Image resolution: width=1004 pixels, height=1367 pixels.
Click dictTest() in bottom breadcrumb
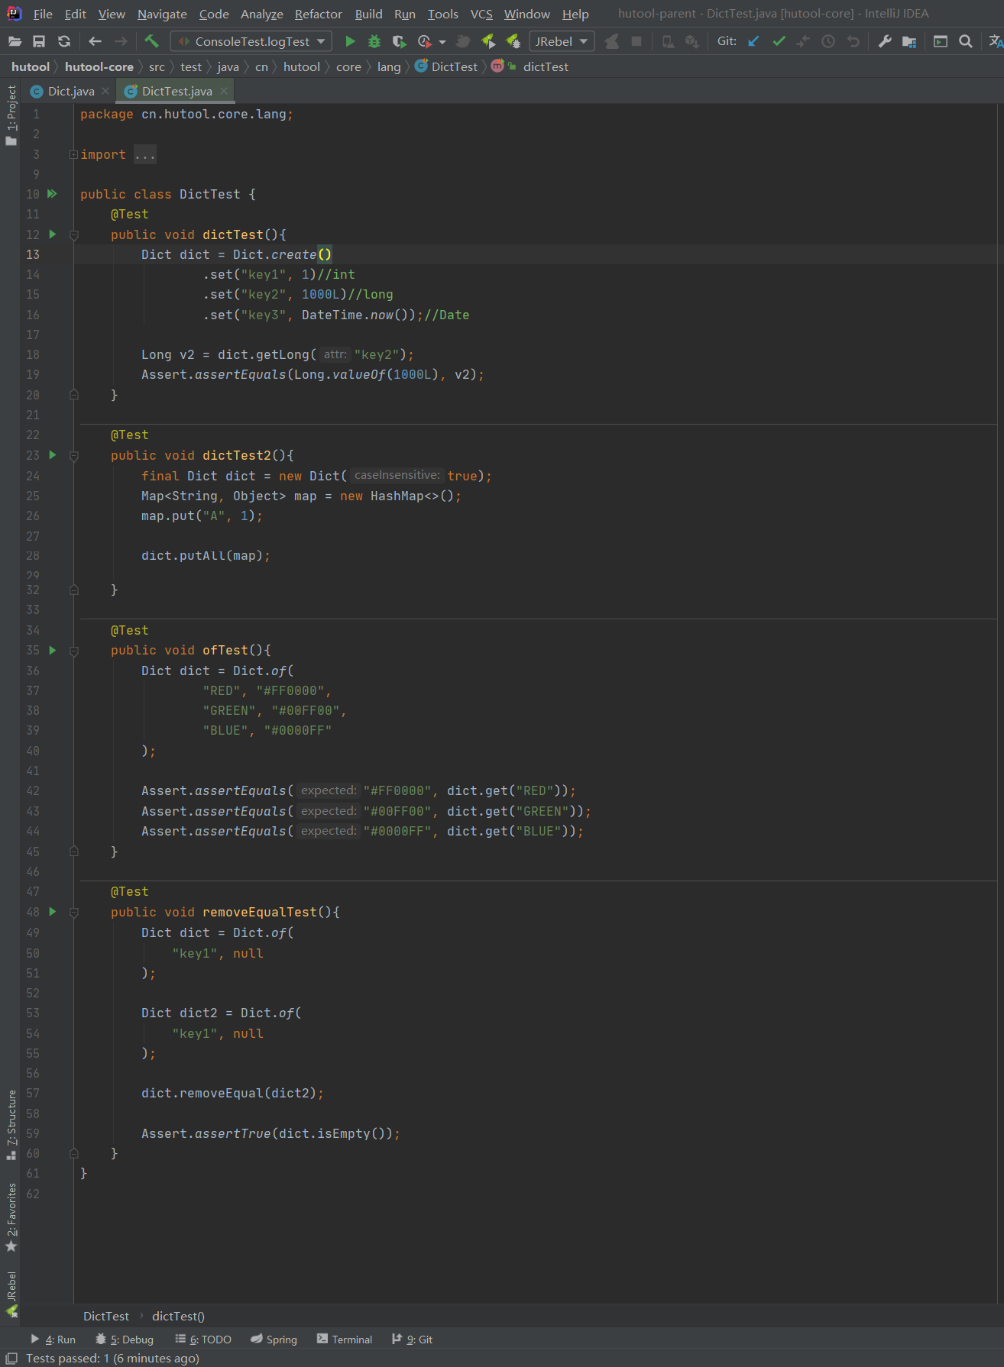point(178,1316)
